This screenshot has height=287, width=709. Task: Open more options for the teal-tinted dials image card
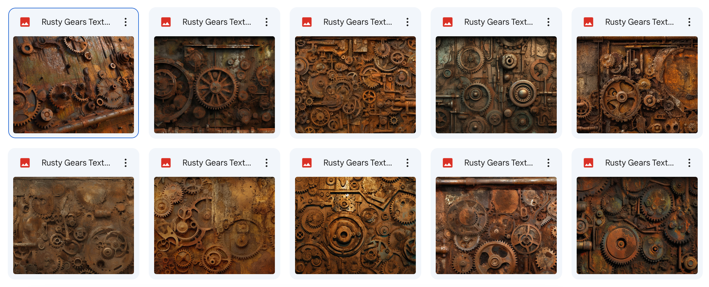click(548, 22)
